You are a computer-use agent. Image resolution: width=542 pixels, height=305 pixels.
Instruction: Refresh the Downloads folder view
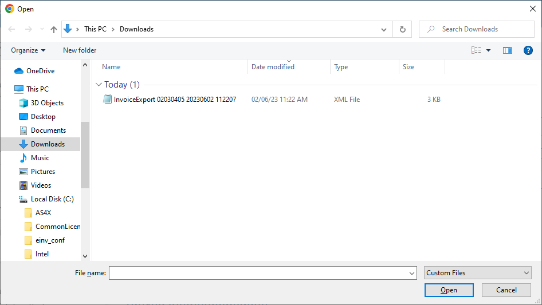[x=402, y=29]
